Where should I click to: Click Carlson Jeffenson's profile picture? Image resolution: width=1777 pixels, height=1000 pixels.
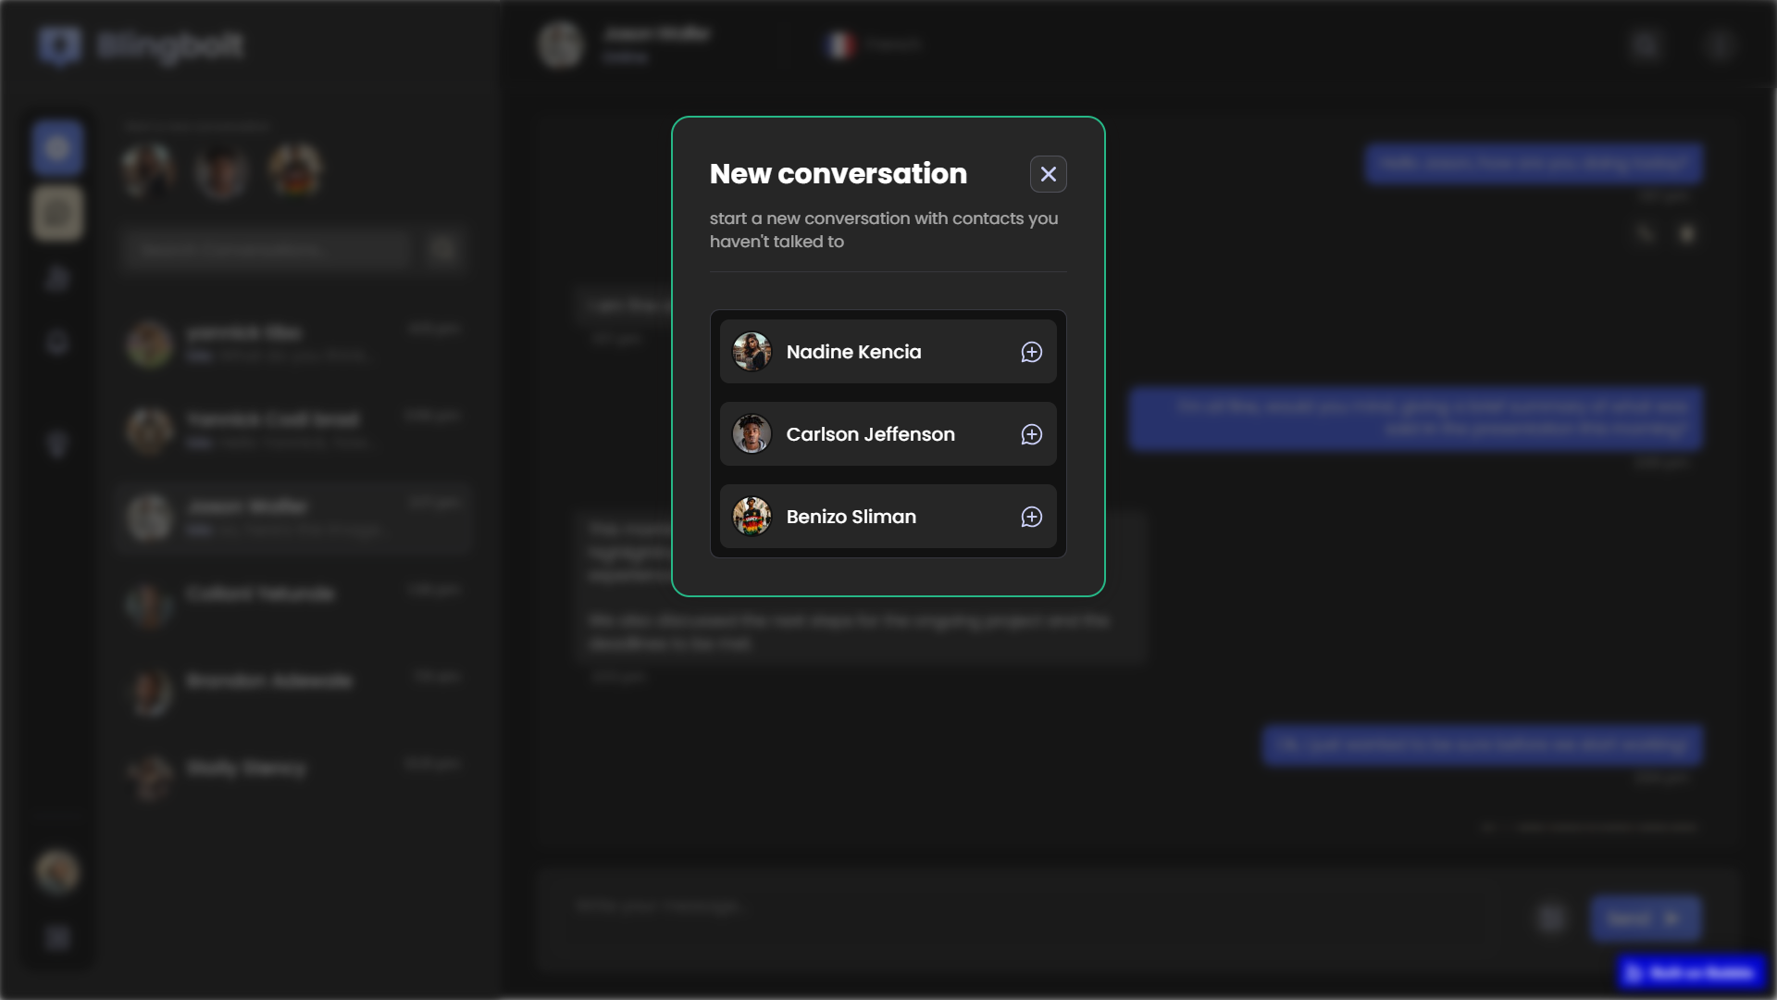point(752,434)
